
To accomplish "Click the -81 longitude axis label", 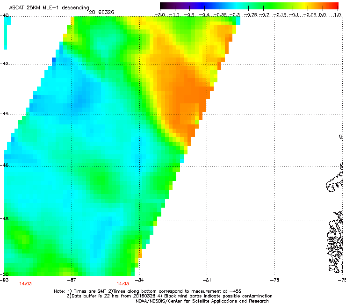I will pos(207,280).
